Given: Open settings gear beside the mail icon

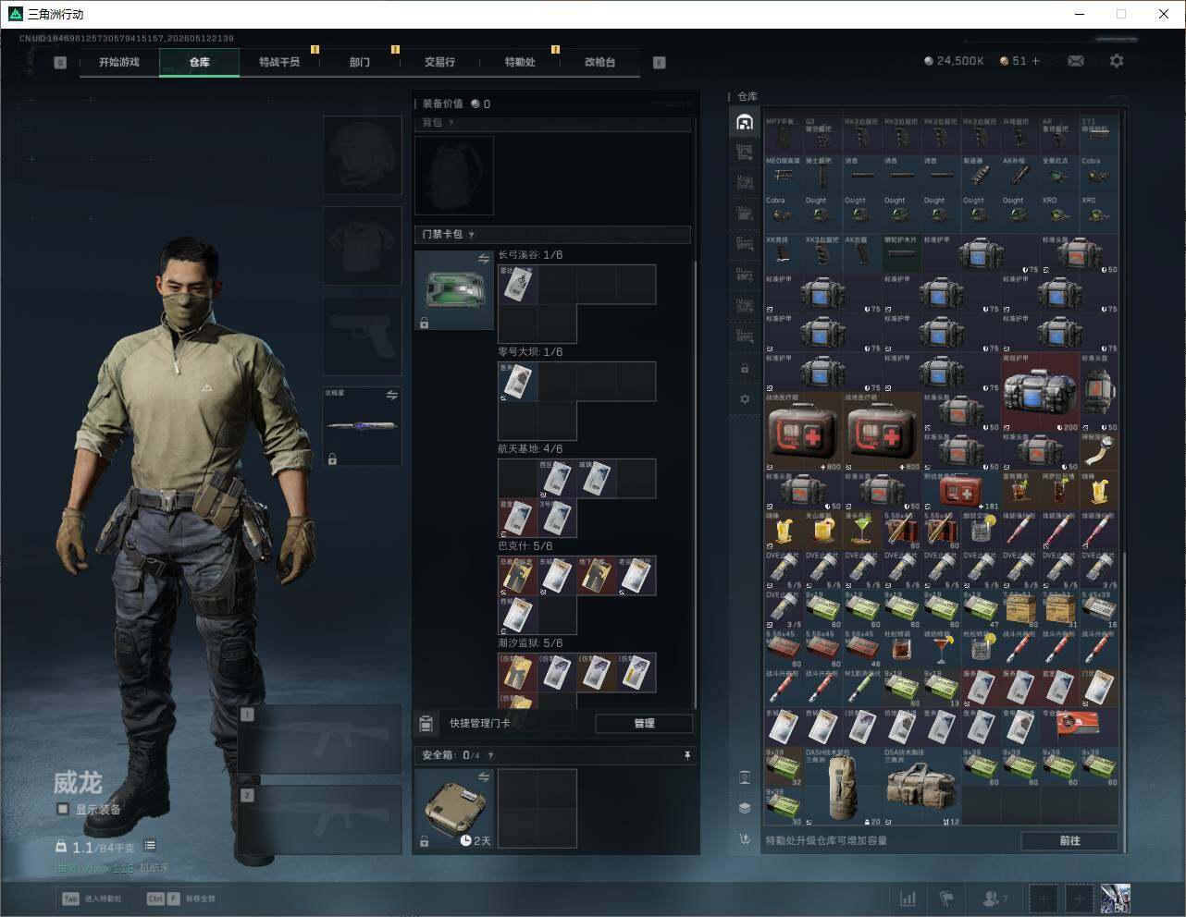Looking at the screenshot, I should [x=1117, y=61].
